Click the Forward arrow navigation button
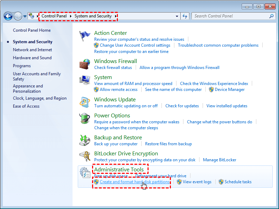The width and height of the screenshot is (279, 209). click(x=18, y=16)
